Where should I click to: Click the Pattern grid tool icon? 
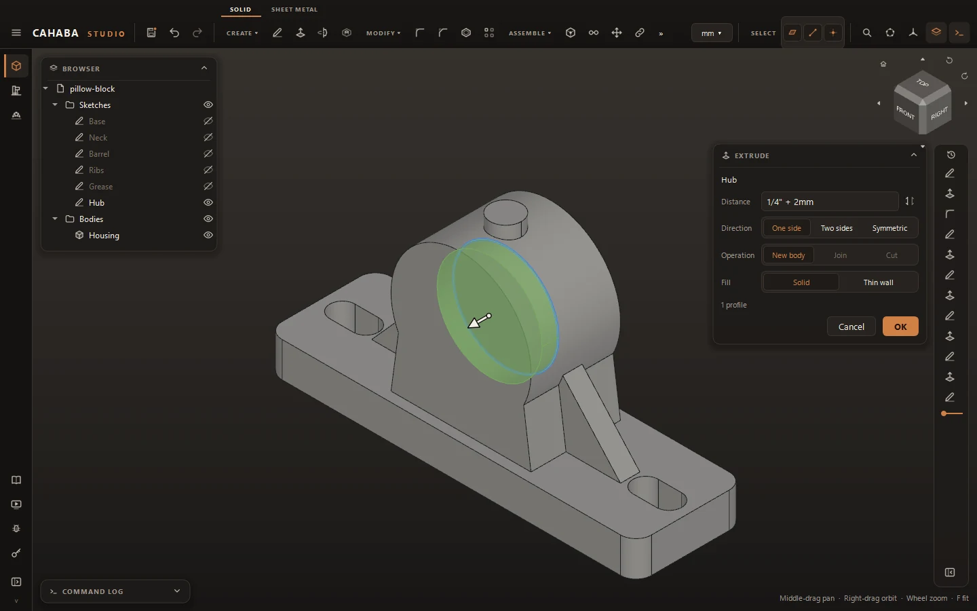click(489, 33)
